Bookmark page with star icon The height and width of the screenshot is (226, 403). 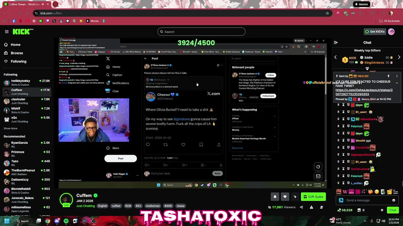coord(327,13)
